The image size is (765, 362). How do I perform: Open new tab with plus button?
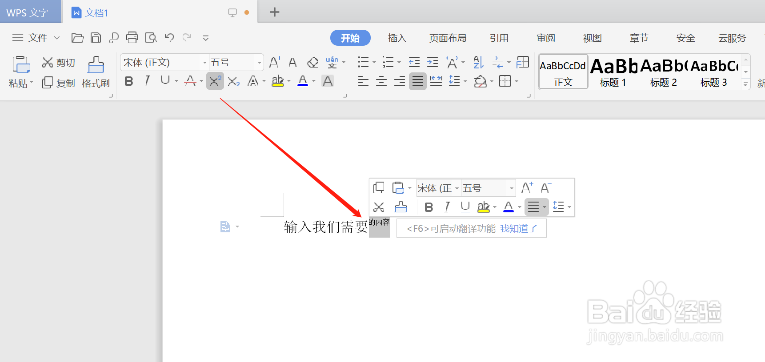point(275,12)
